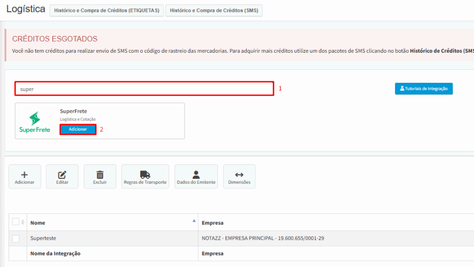Add the SuperFrete integration
Screen dimensions: 474x267
point(78,129)
